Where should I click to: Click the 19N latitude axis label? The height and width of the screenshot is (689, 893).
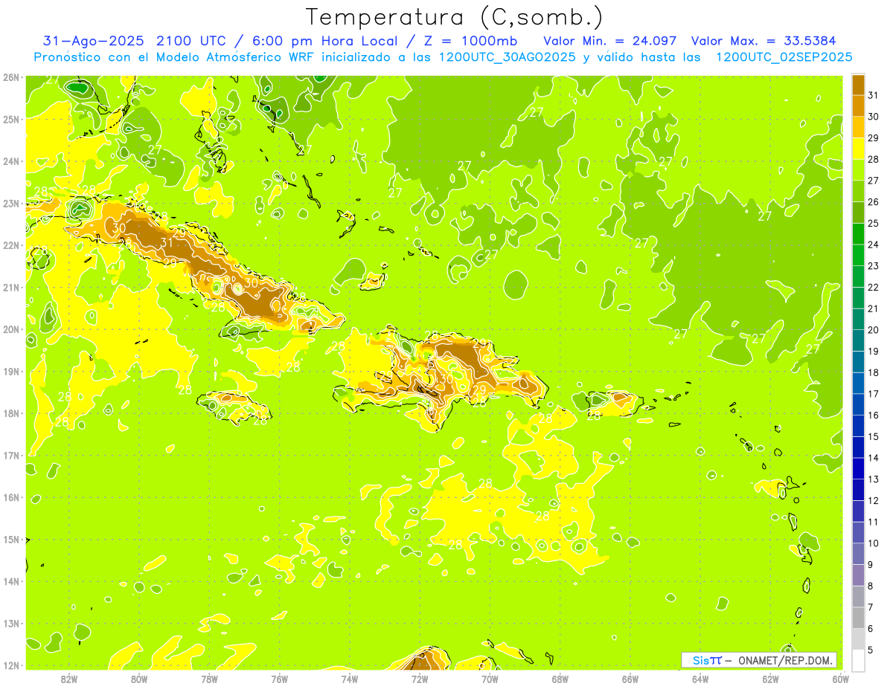pyautogui.click(x=11, y=371)
